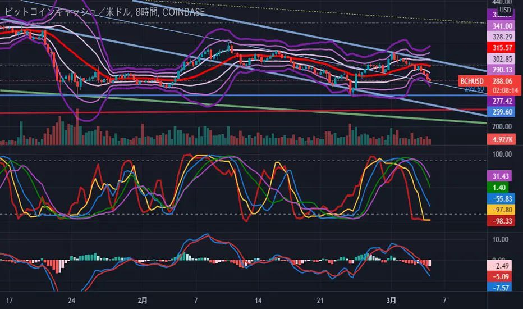The height and width of the screenshot is (309, 523).
Task: Click the 302.85 price label
Action: [x=501, y=59]
